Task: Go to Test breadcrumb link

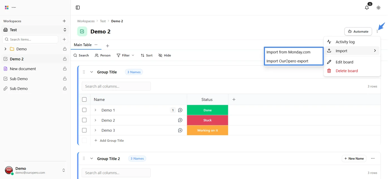Action: click(103, 21)
